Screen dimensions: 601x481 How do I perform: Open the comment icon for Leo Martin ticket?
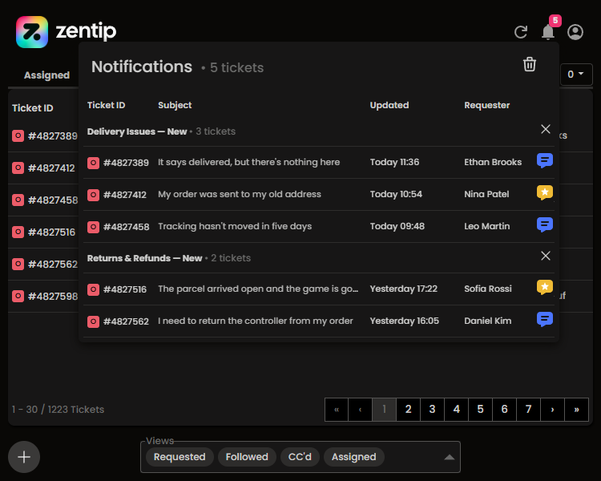[x=545, y=224]
